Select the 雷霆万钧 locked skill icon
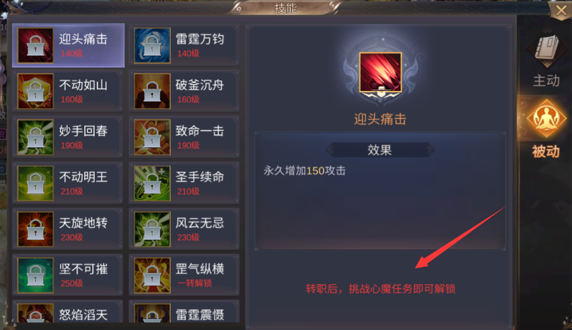This screenshot has height=330, width=572. 152,46
